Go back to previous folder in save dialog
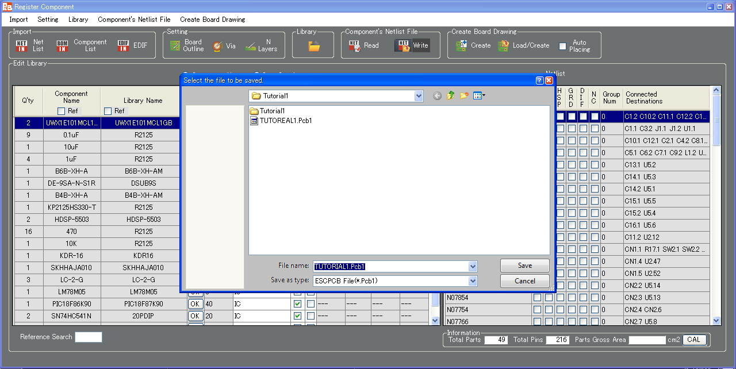 437,96
